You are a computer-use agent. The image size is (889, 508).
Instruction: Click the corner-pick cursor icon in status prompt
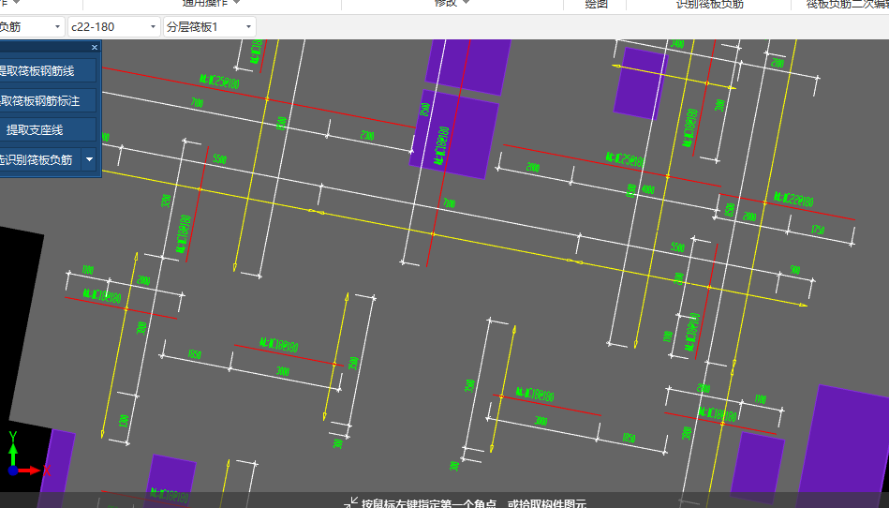coord(351,503)
